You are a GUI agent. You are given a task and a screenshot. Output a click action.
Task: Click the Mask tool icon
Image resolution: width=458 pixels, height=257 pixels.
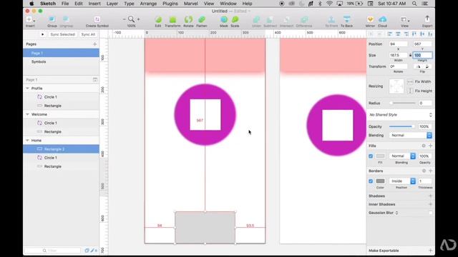tap(224, 19)
